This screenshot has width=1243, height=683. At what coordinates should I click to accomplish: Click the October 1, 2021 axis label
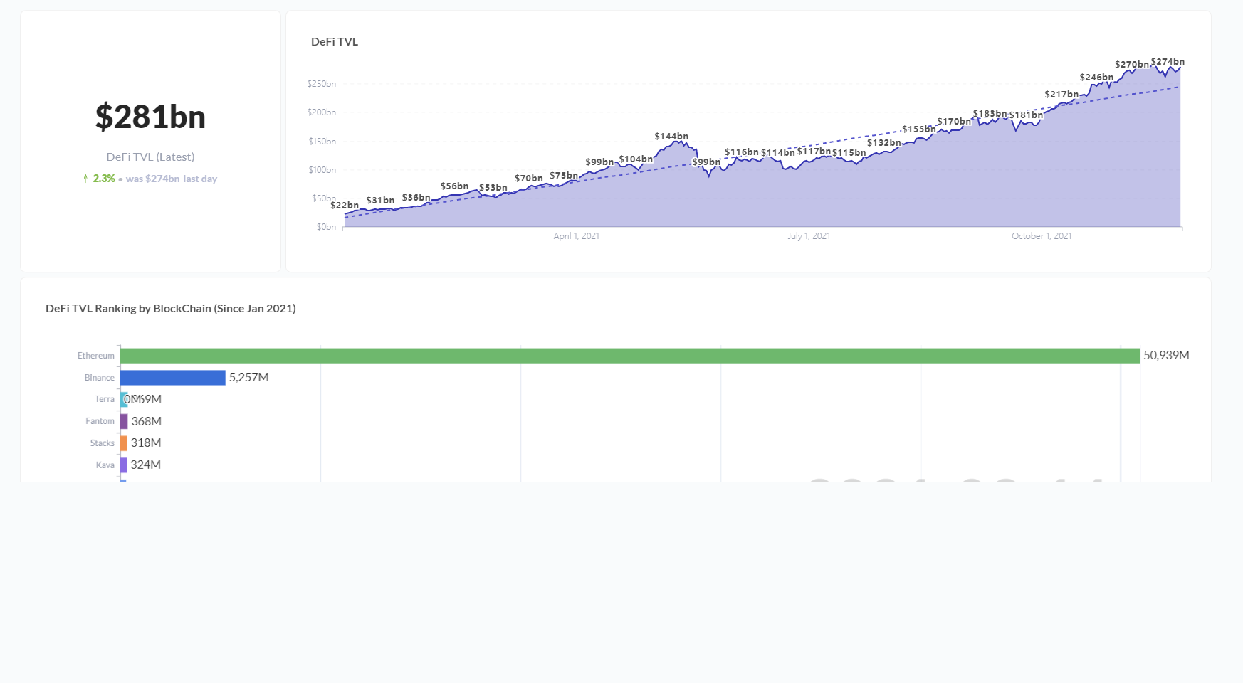(x=1041, y=235)
